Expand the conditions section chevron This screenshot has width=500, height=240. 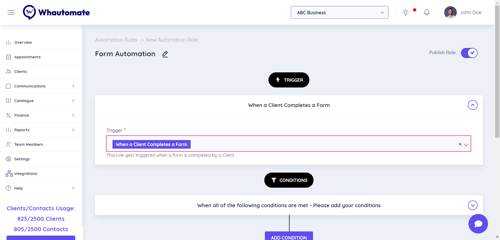coord(472,205)
